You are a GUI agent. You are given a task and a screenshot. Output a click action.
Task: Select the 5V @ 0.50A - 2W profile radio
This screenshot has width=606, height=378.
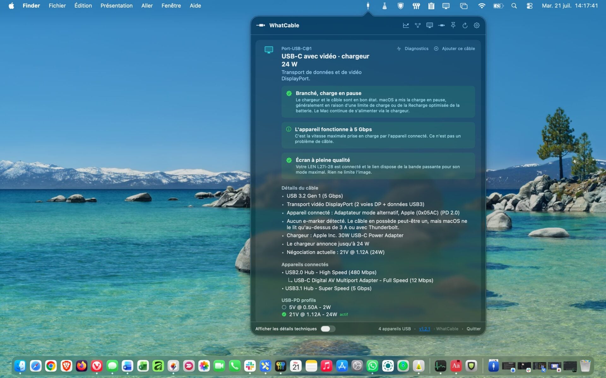(x=284, y=307)
